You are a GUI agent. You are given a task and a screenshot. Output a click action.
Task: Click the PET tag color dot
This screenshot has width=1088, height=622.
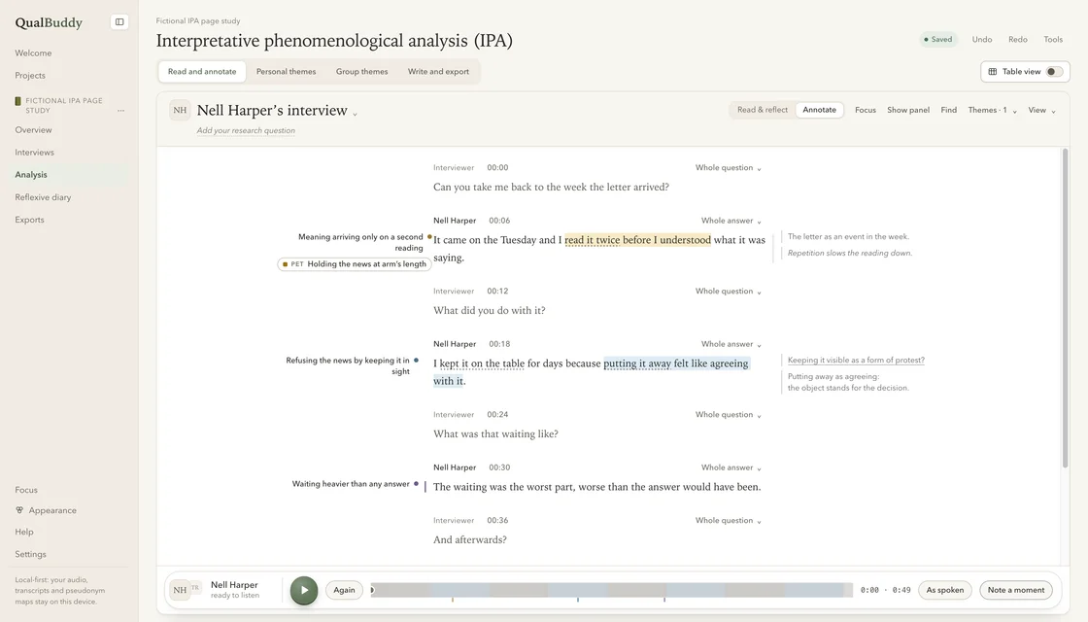point(286,264)
